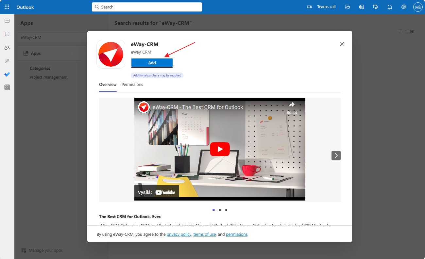This screenshot has width=425, height=259.
Task: Open the permissions link in footer
Action: tap(237, 234)
